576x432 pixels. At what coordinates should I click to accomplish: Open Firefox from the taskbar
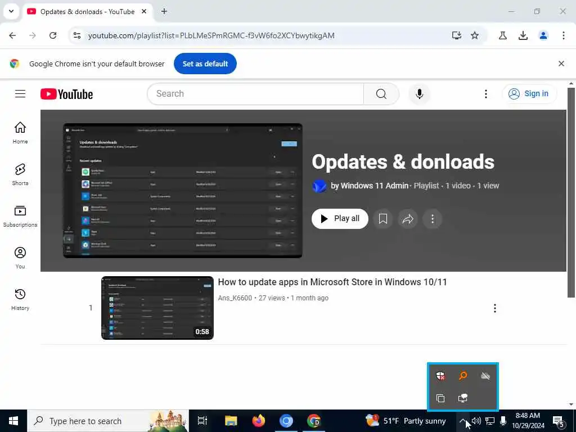(259, 421)
